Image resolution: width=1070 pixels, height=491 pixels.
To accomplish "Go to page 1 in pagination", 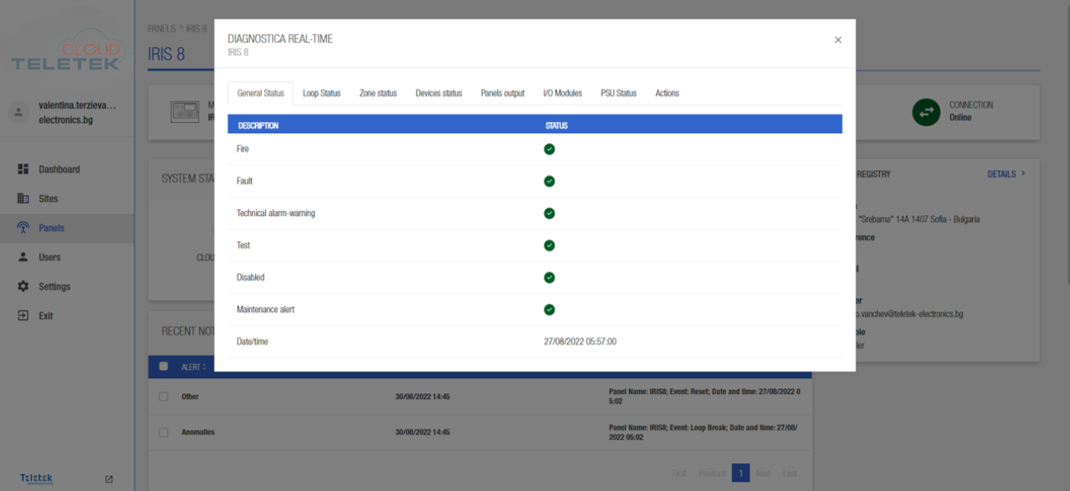I will coord(740,473).
